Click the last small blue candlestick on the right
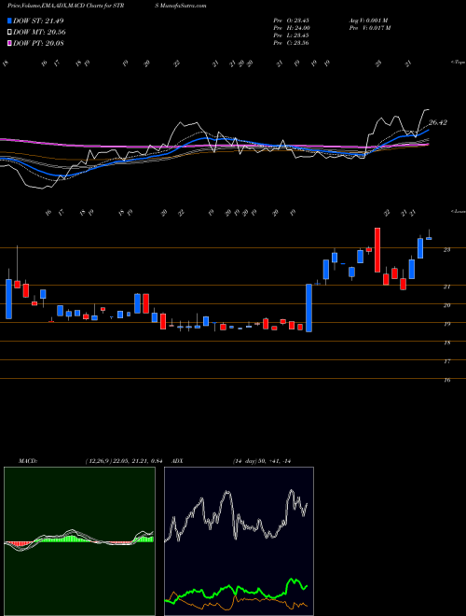 (429, 237)
